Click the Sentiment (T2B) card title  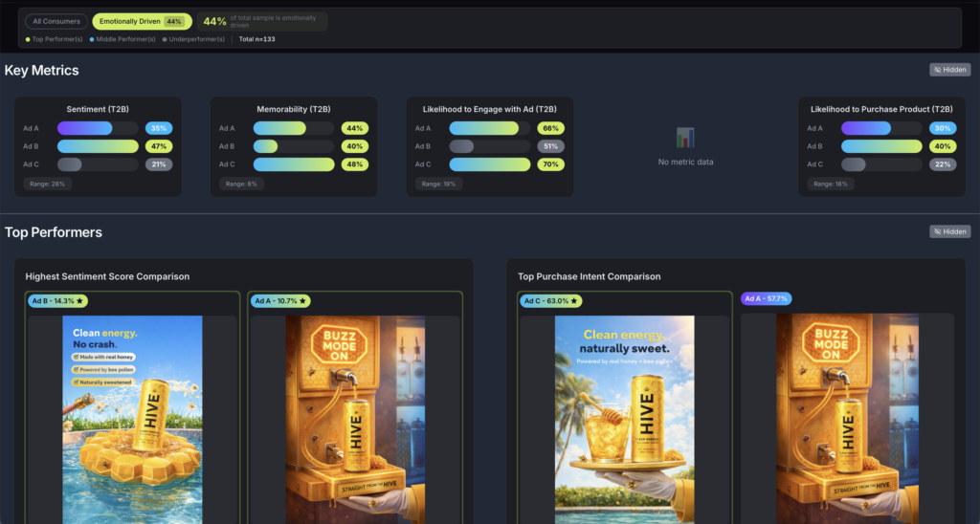98,109
